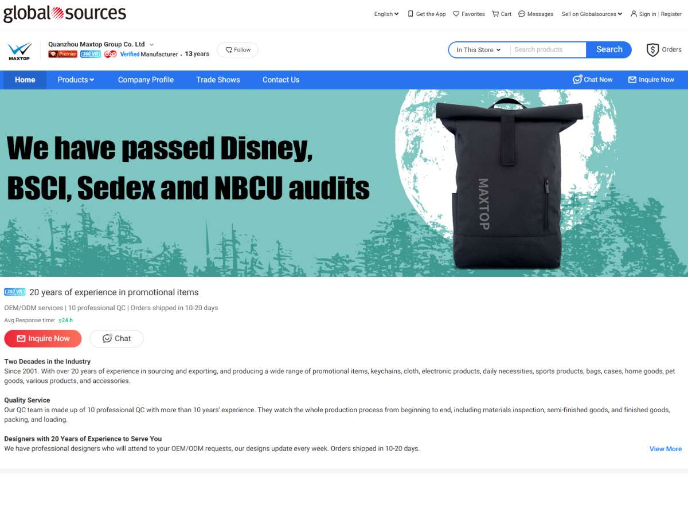Expand Sell on Globalsources menu
This screenshot has height=516, width=688.
592,14
